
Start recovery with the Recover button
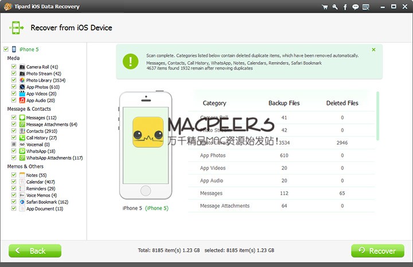pyautogui.click(x=377, y=251)
